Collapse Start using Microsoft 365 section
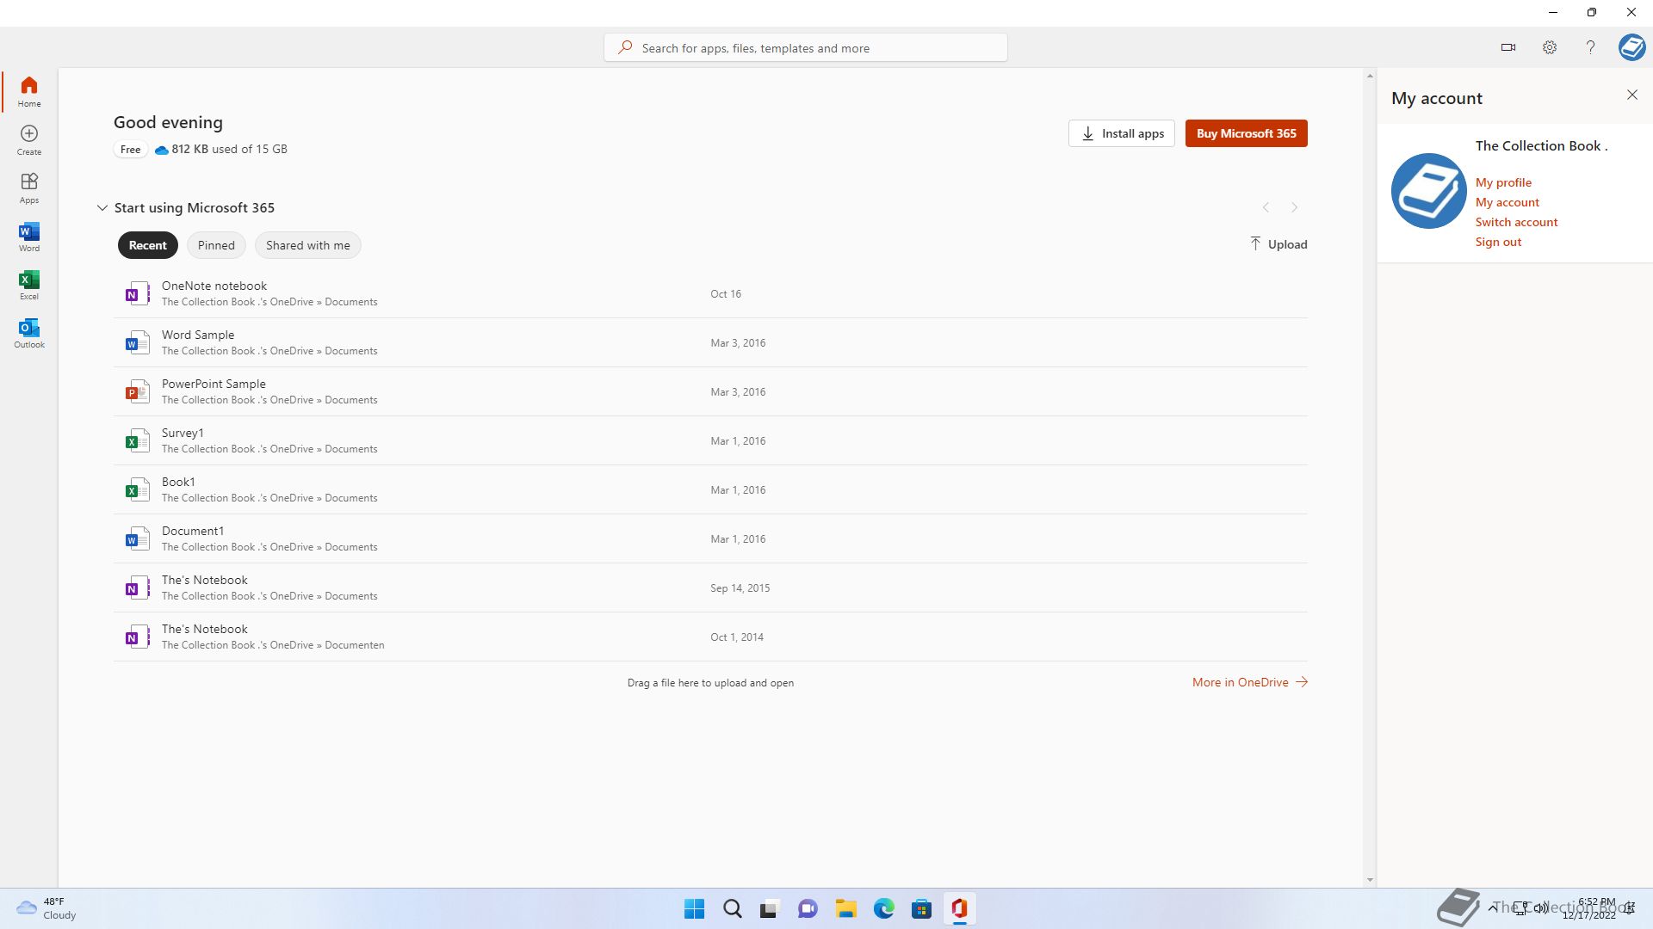1653x929 pixels. click(x=102, y=208)
